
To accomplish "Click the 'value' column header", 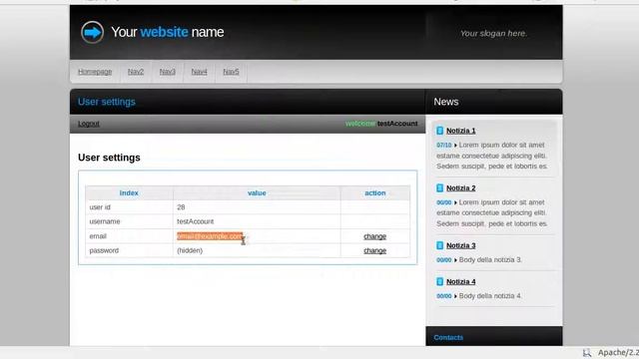I will [x=257, y=192].
